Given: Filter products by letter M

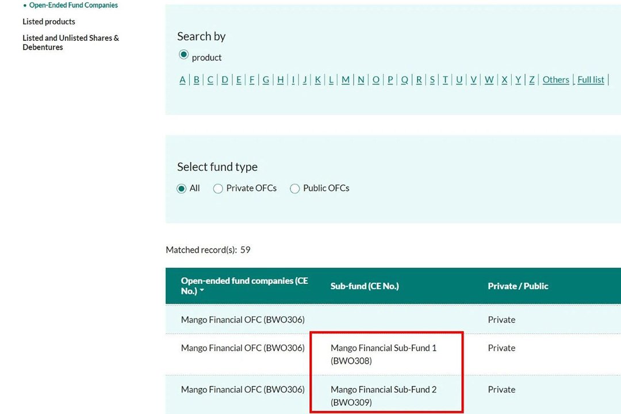Looking at the screenshot, I should click(345, 80).
